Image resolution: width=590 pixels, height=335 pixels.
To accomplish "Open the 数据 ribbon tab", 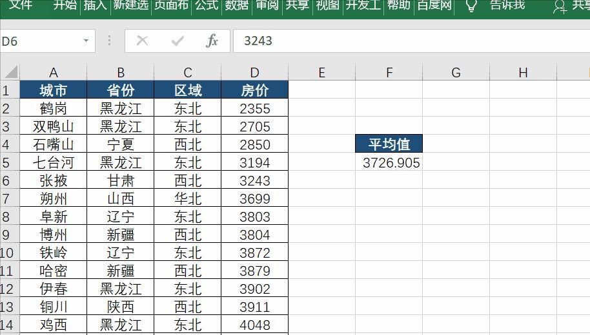I will (x=237, y=5).
